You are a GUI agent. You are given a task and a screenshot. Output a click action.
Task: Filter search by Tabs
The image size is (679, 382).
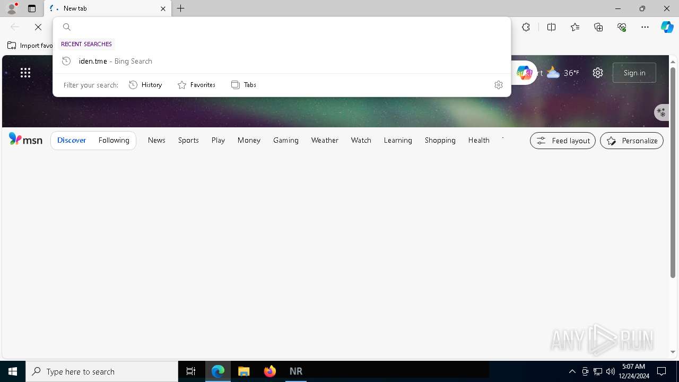243,85
